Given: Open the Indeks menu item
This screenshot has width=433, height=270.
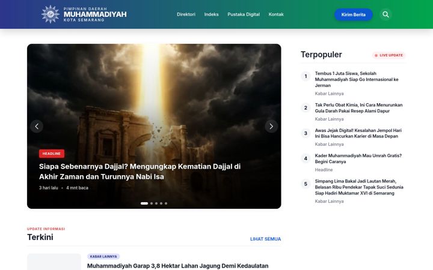Looking at the screenshot, I should coord(211,14).
